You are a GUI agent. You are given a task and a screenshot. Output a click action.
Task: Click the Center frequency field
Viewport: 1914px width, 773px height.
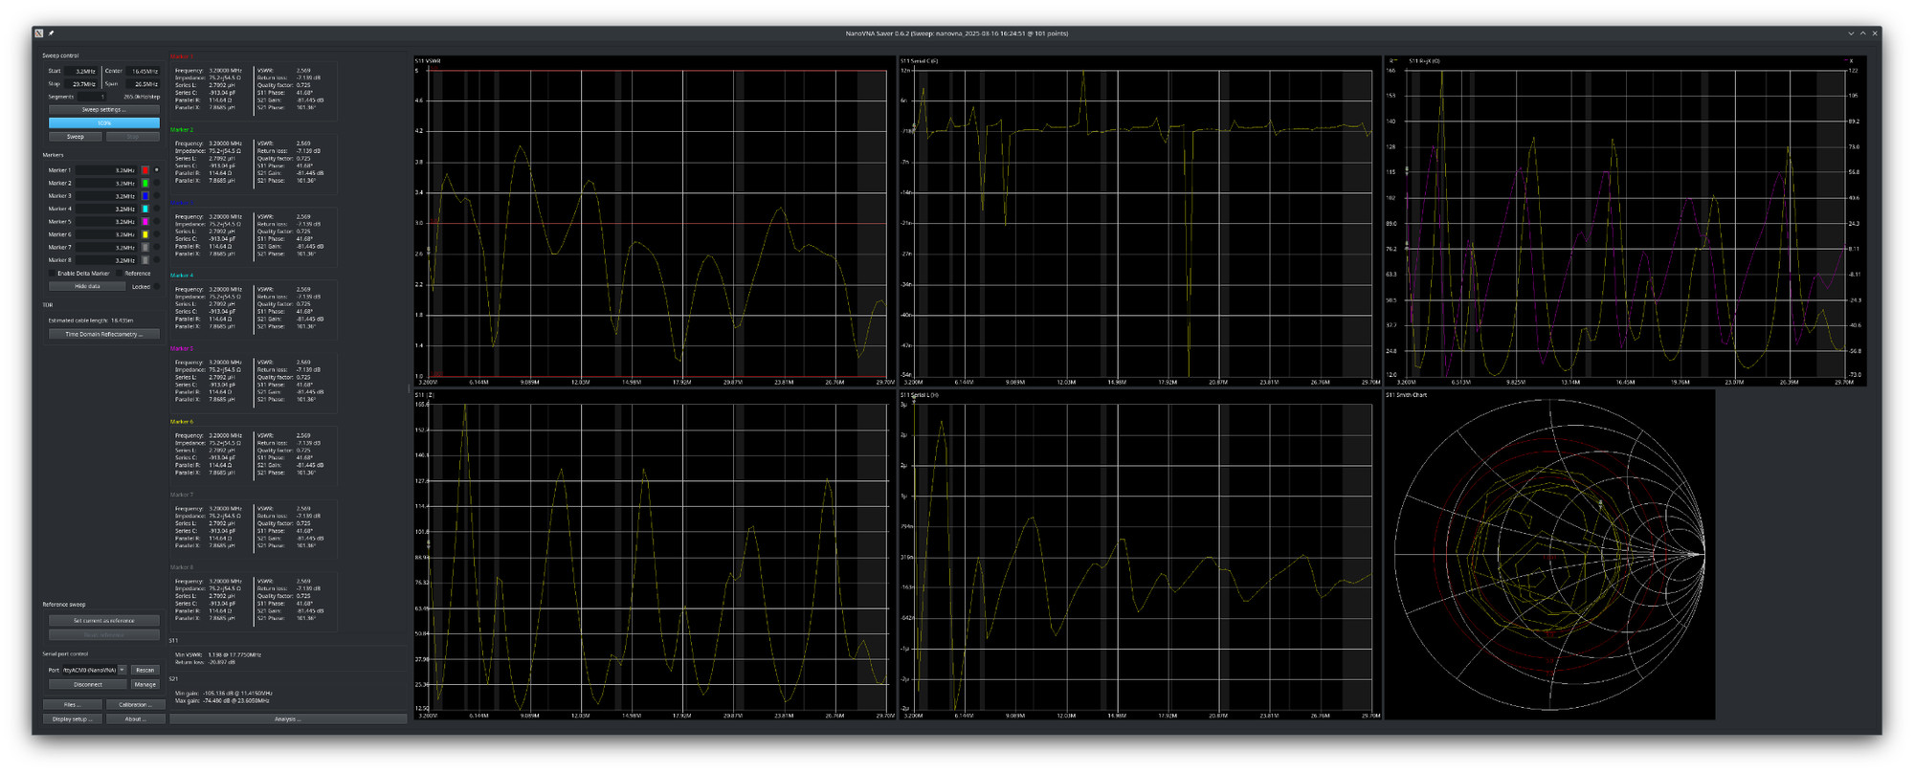[x=144, y=72]
